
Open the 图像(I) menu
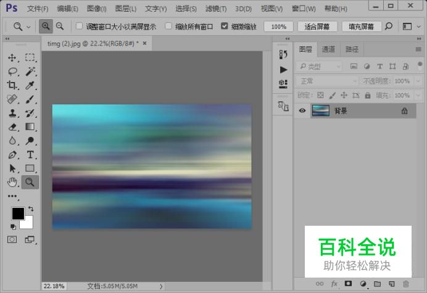pyautogui.click(x=97, y=9)
